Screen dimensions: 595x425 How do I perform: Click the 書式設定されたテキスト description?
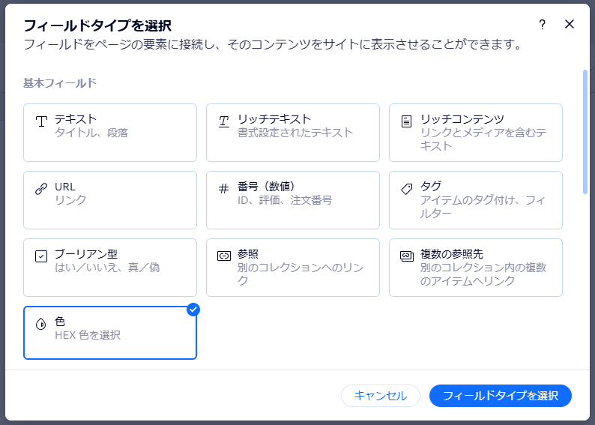(x=295, y=133)
